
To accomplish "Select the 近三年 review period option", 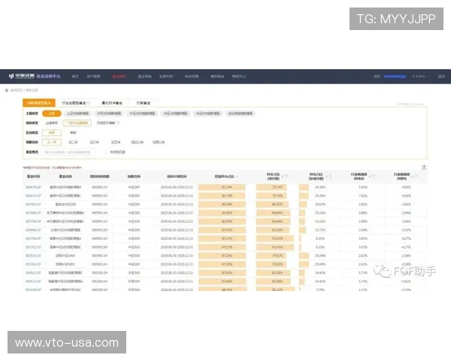I will (x=95, y=141).
